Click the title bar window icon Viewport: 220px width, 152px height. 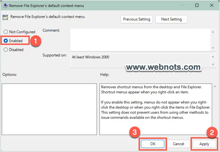6,6
